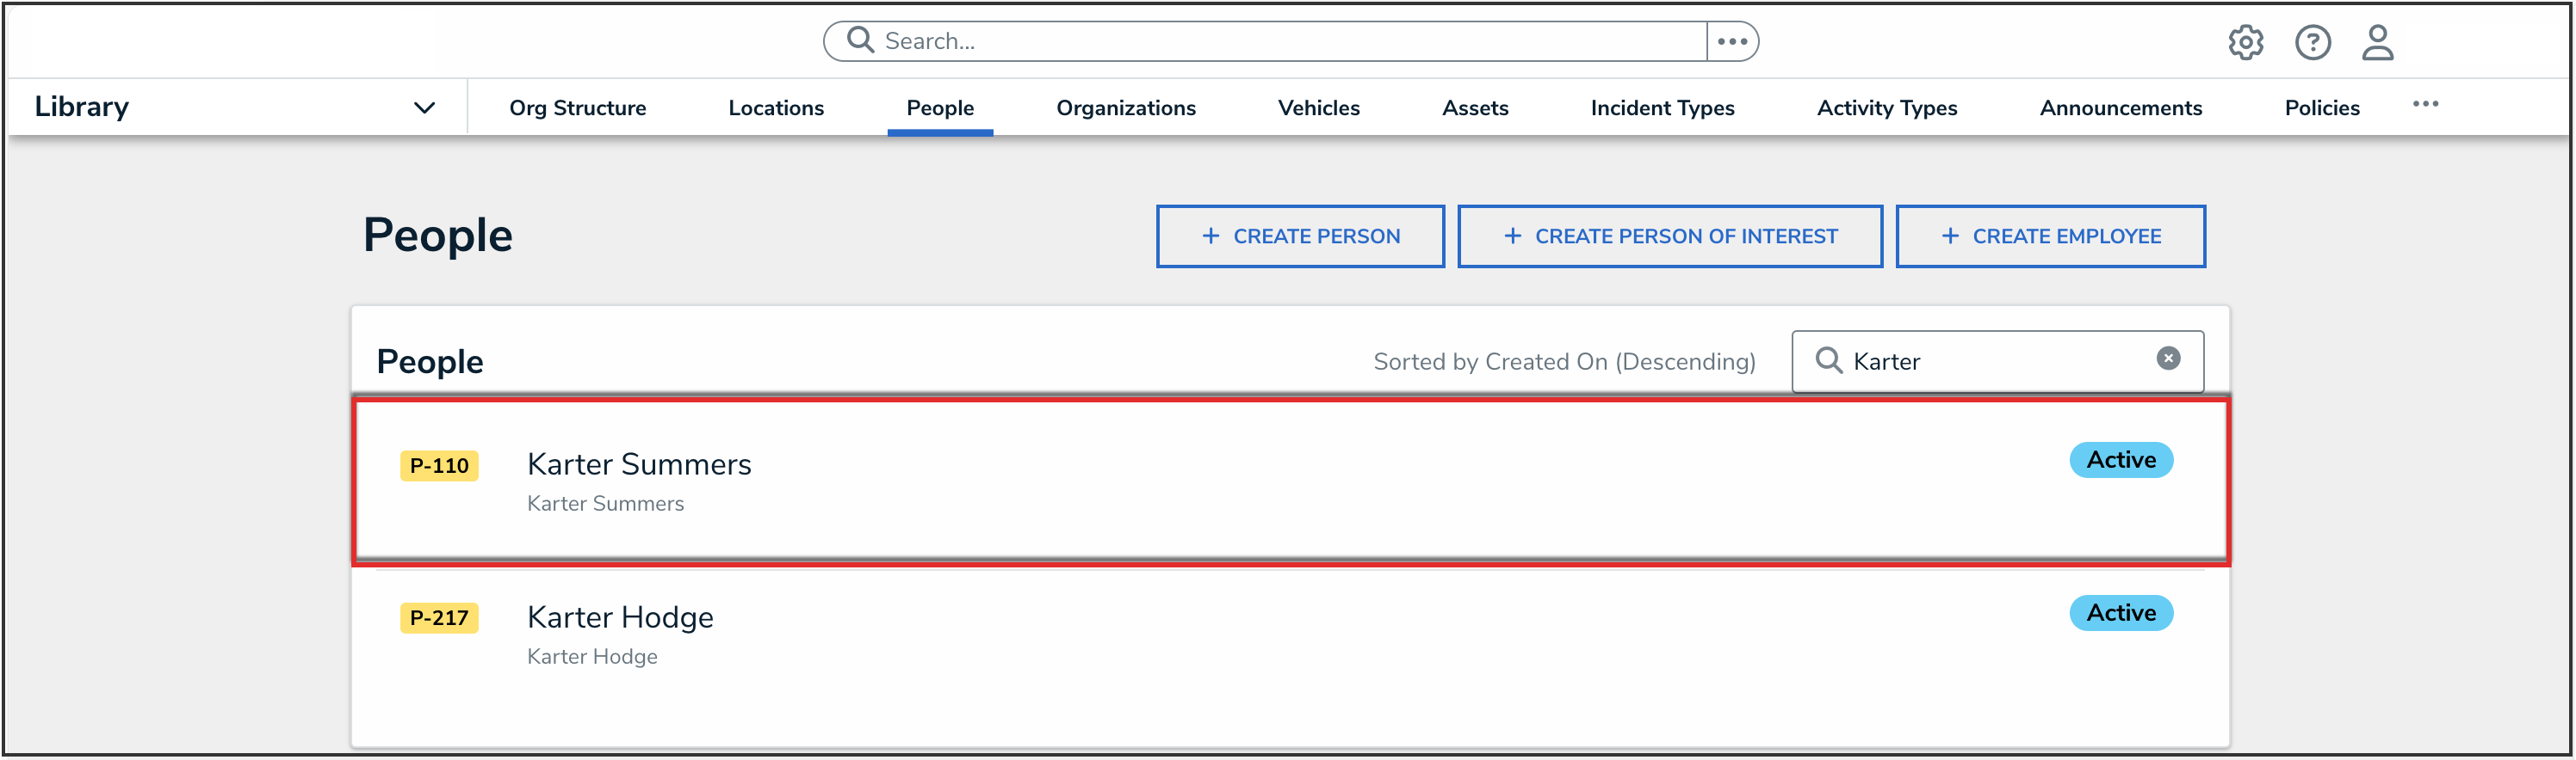Image resolution: width=2576 pixels, height=760 pixels.
Task: Open the settings gear icon
Action: (x=2245, y=42)
